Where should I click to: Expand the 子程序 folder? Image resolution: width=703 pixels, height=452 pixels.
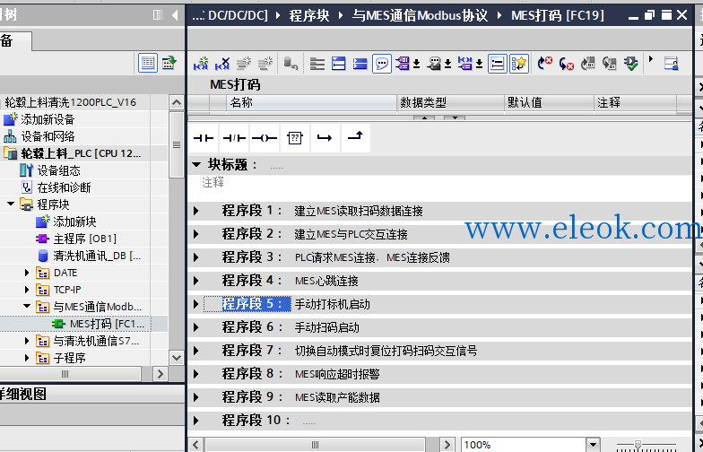27,358
